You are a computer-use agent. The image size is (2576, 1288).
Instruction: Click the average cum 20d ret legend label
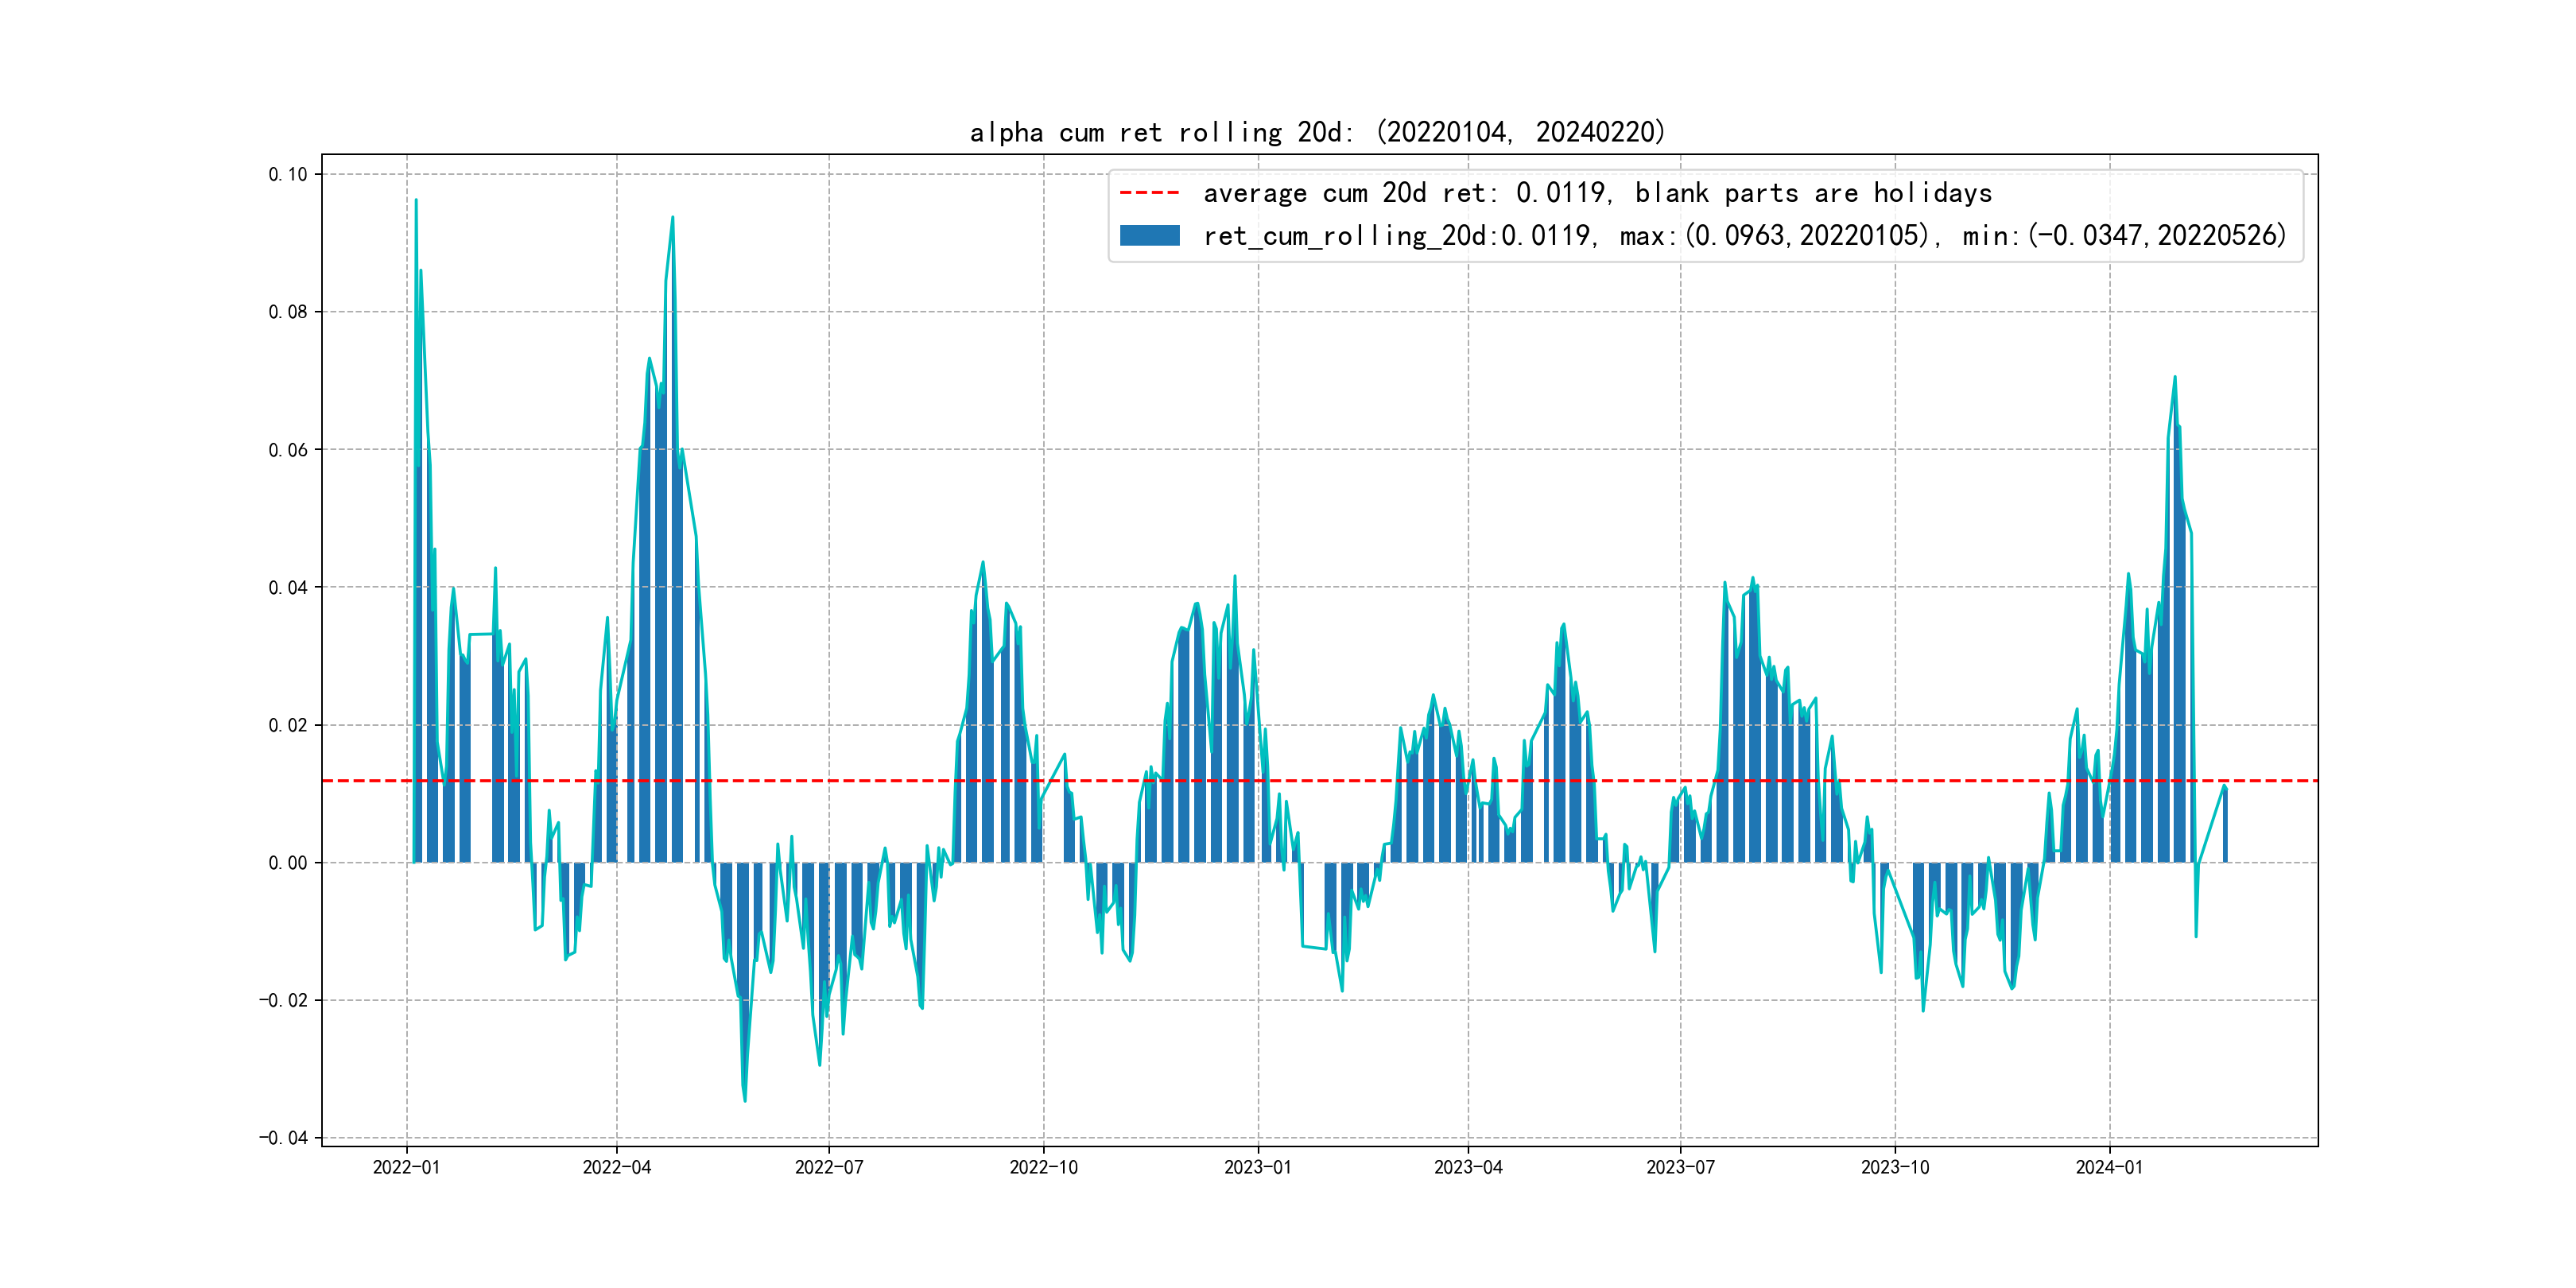(1597, 193)
